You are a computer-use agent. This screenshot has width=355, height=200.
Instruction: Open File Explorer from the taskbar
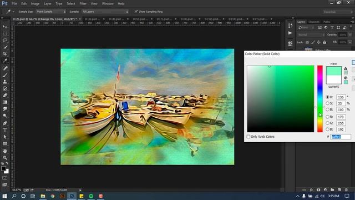43,196
